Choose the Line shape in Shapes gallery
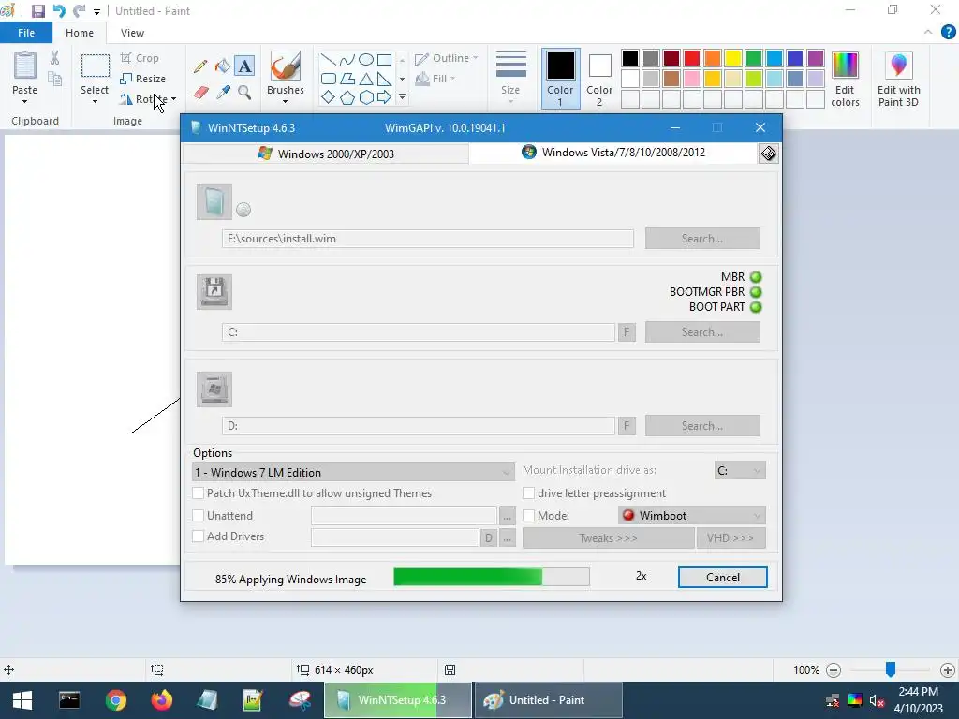The width and height of the screenshot is (959, 719). [x=328, y=59]
